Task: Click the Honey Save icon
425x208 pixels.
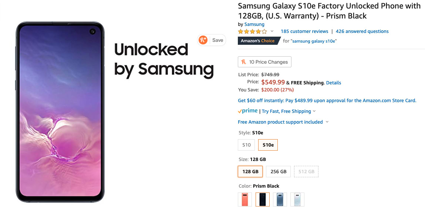Action: pyautogui.click(x=203, y=40)
